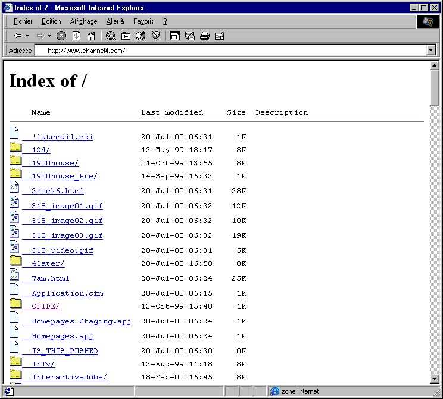The image size is (443, 399).
Task: Click the folder icon beside CFIDE/
Action: (x=15, y=303)
